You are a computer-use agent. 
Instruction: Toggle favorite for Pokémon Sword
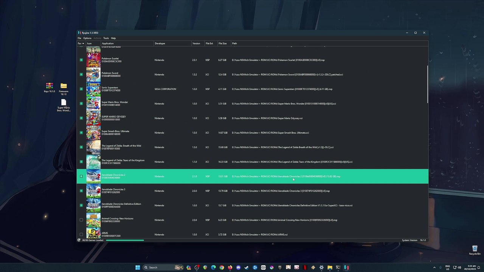[x=81, y=74]
